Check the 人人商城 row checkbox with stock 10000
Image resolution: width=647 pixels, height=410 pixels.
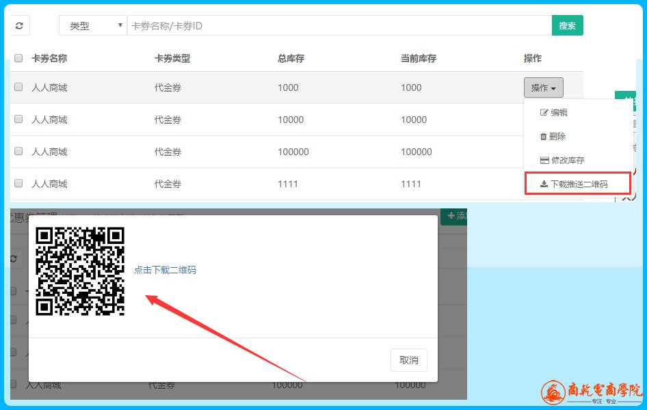pos(18,120)
